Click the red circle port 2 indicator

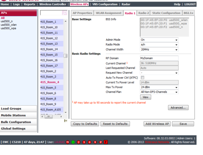click(x=79, y=142)
